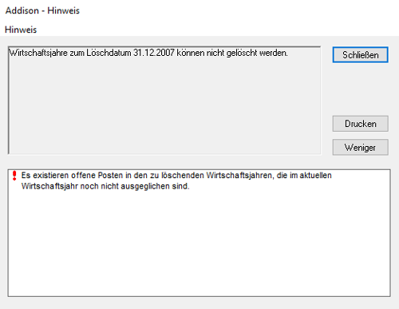Select the red exclamation warning icon

14,176
